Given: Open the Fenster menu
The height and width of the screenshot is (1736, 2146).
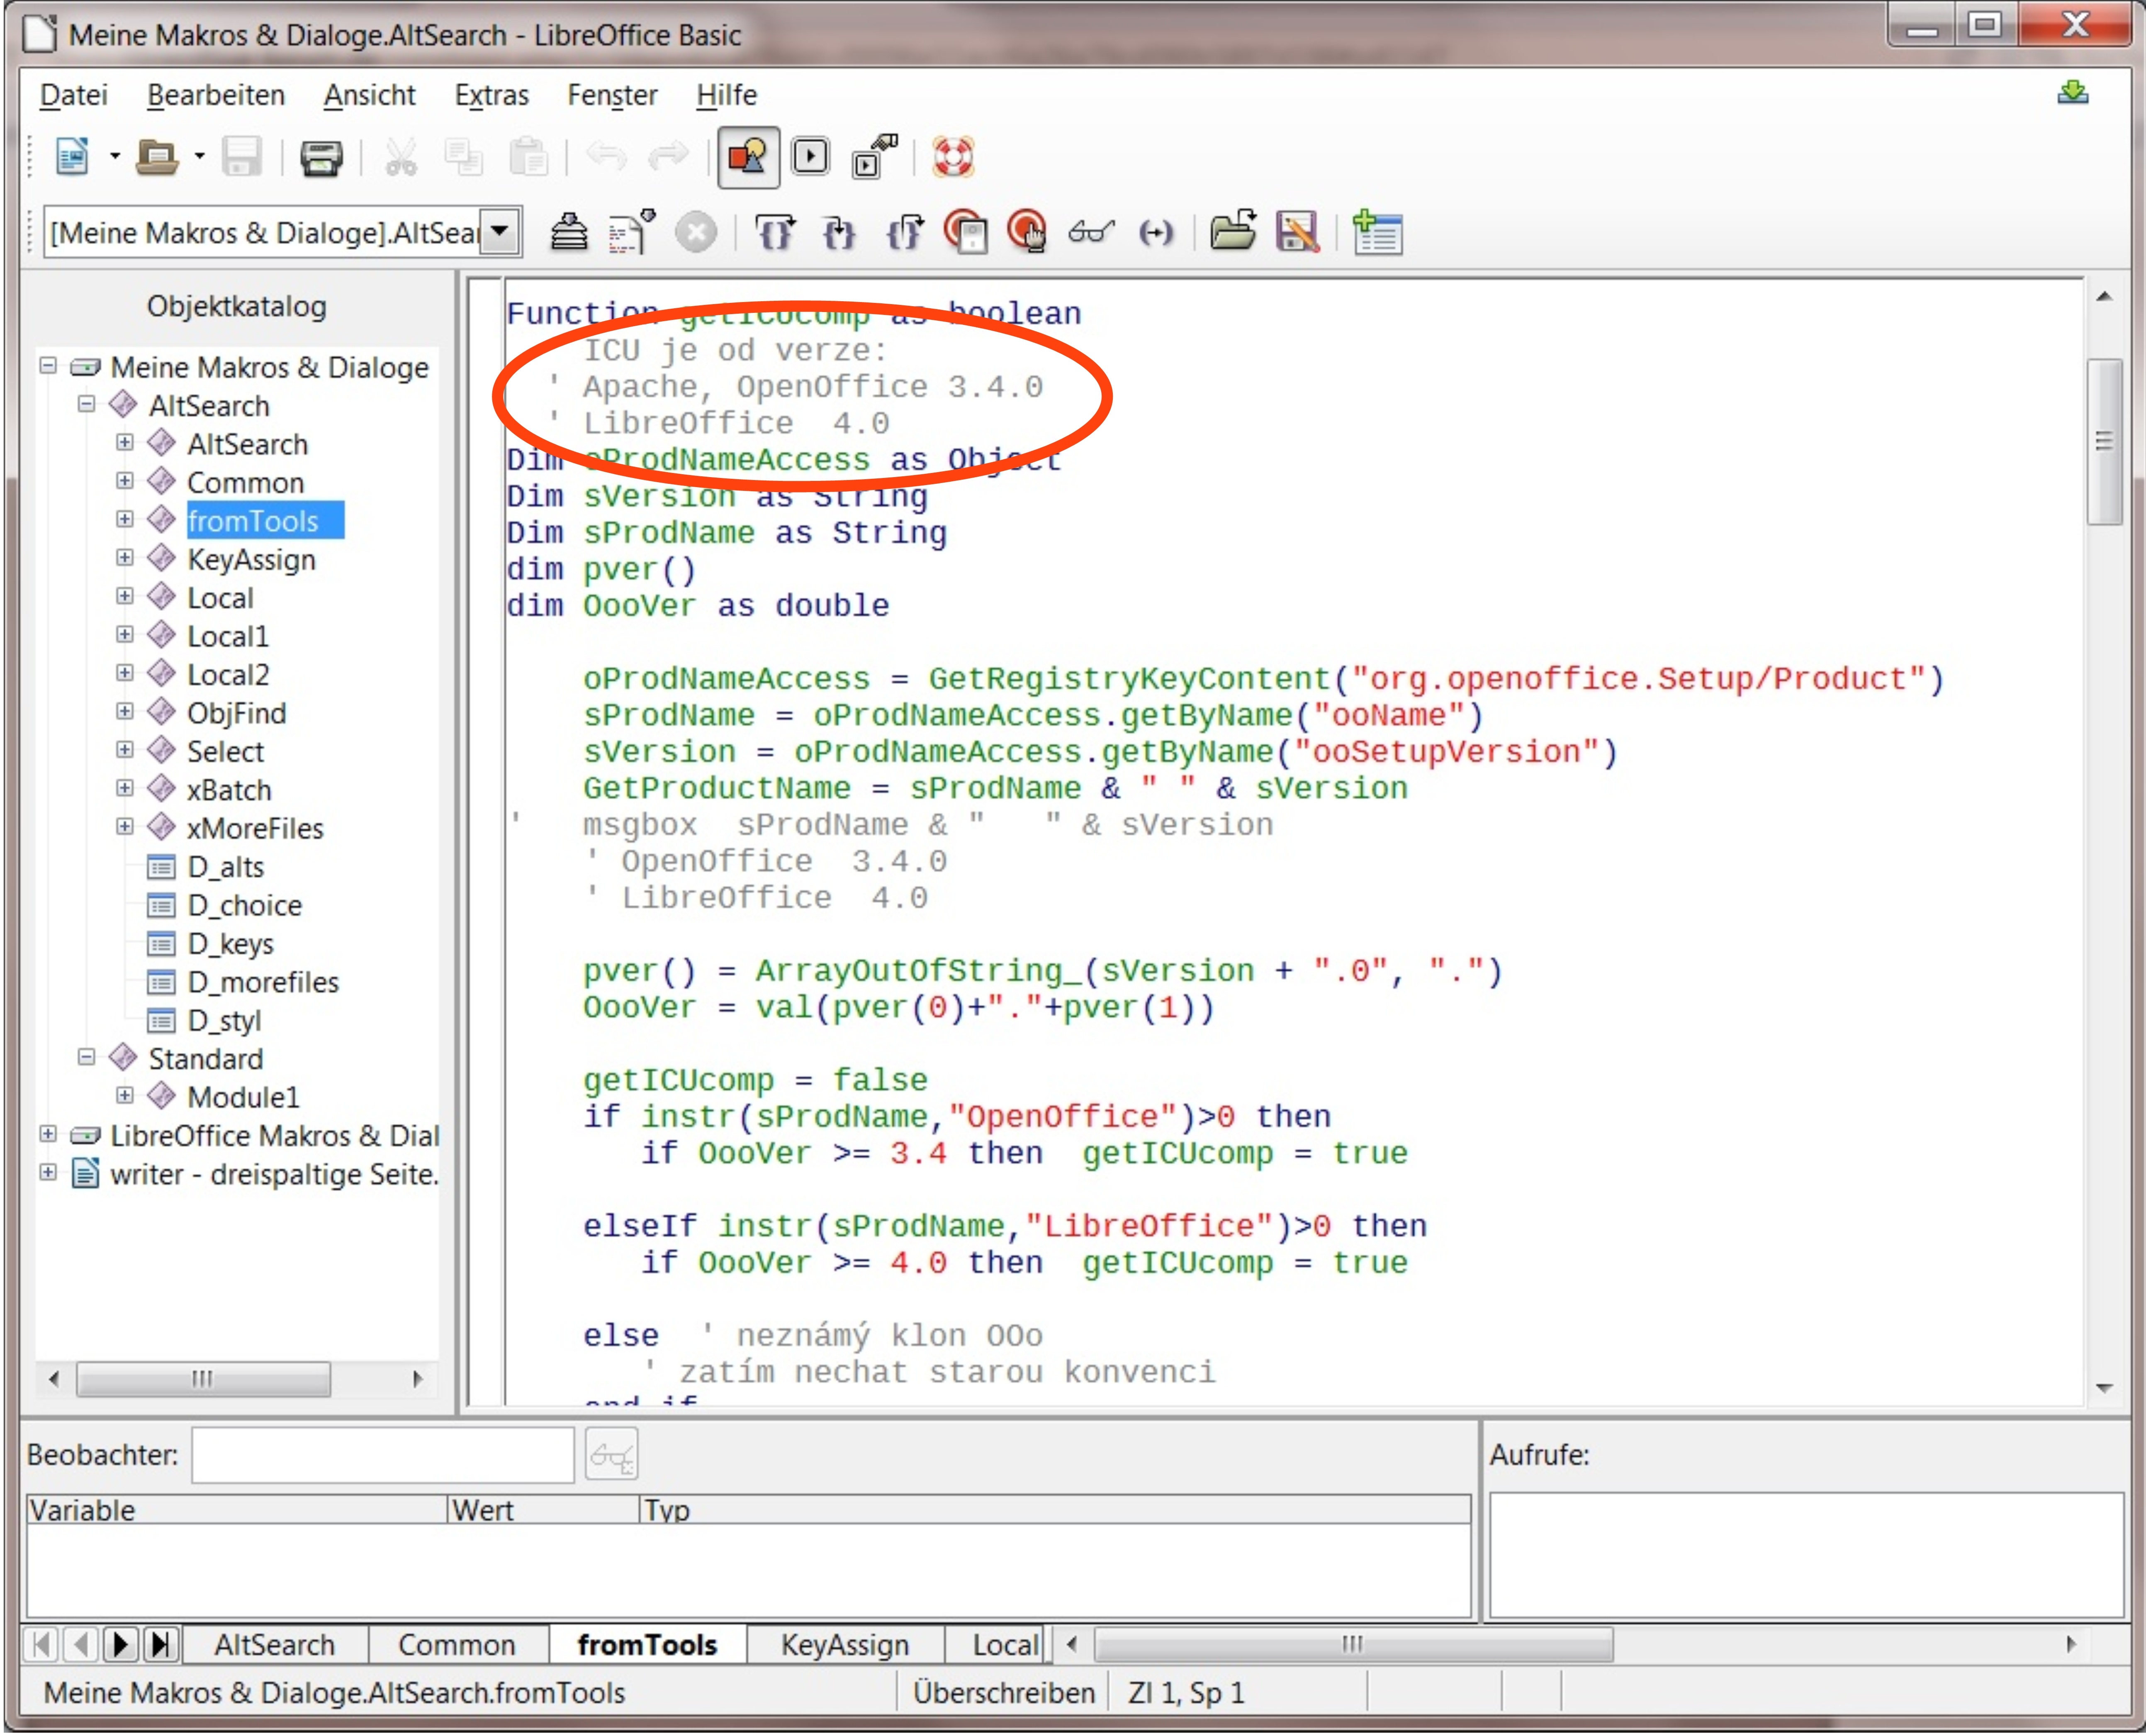Looking at the screenshot, I should pyautogui.click(x=613, y=95).
